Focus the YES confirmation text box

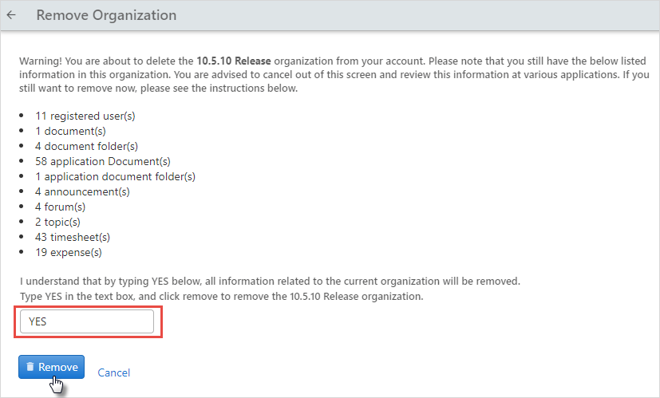[87, 322]
